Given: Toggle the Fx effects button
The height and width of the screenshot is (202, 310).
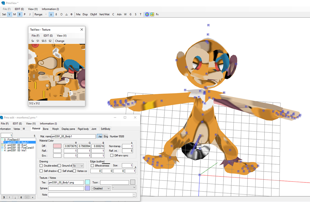Looking at the screenshot, I should coord(157,14).
